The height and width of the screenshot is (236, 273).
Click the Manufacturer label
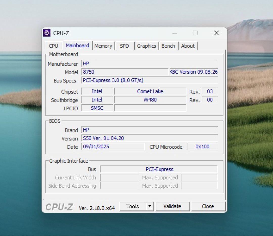click(63, 64)
